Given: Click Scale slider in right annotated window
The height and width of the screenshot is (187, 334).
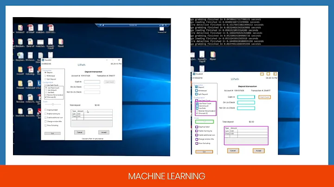Looking at the screenshot, I should pos(204,122).
